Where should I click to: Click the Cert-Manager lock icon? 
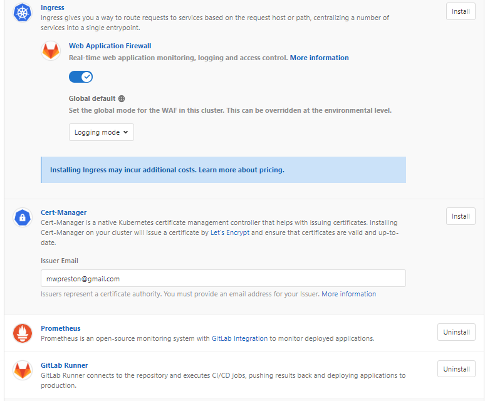coord(23,217)
